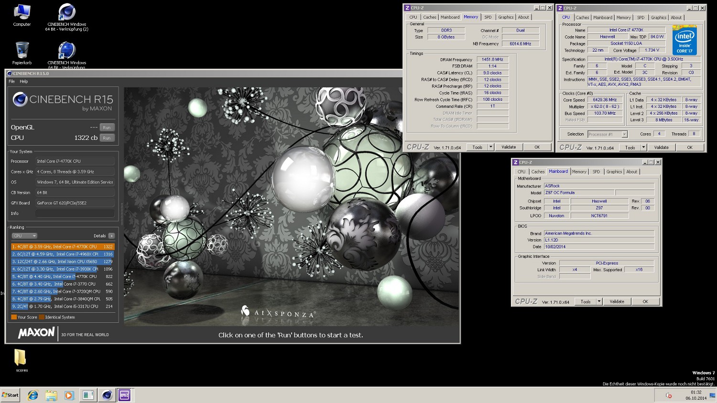The width and height of the screenshot is (717, 403).
Task: Switch to About tab in CPU tab CPU-Z window
Action: tap(676, 18)
